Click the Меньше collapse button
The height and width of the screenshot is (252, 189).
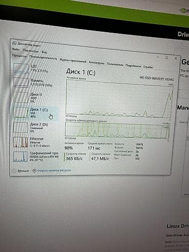tap(20, 171)
